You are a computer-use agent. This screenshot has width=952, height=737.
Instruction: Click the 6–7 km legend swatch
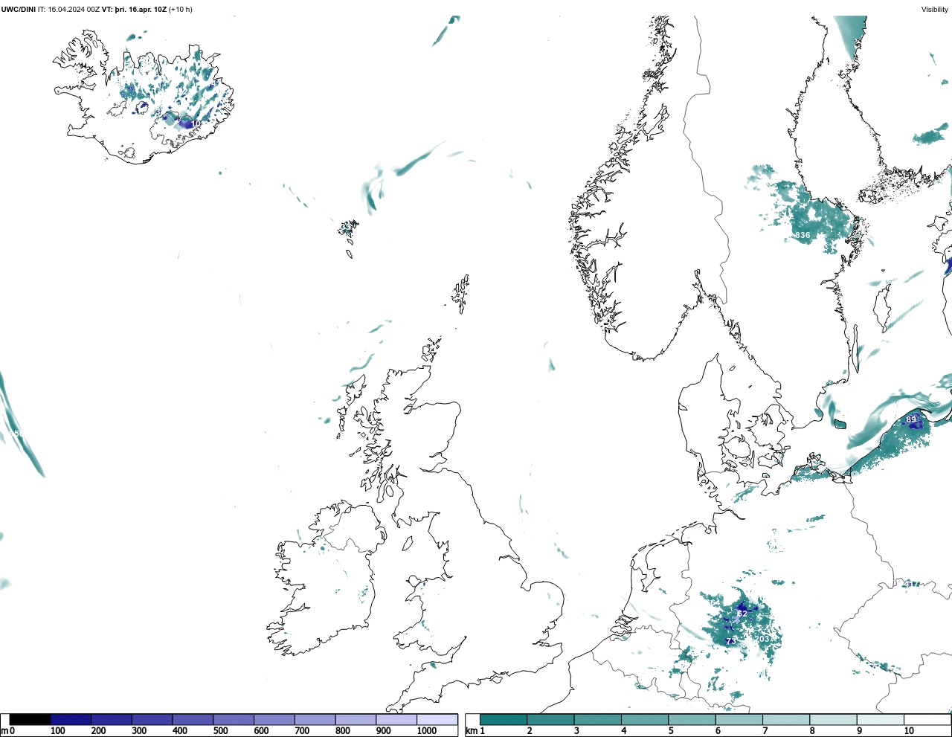pyautogui.click(x=739, y=720)
